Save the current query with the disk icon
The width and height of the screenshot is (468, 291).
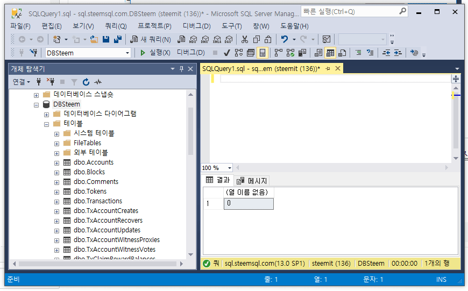106,39
